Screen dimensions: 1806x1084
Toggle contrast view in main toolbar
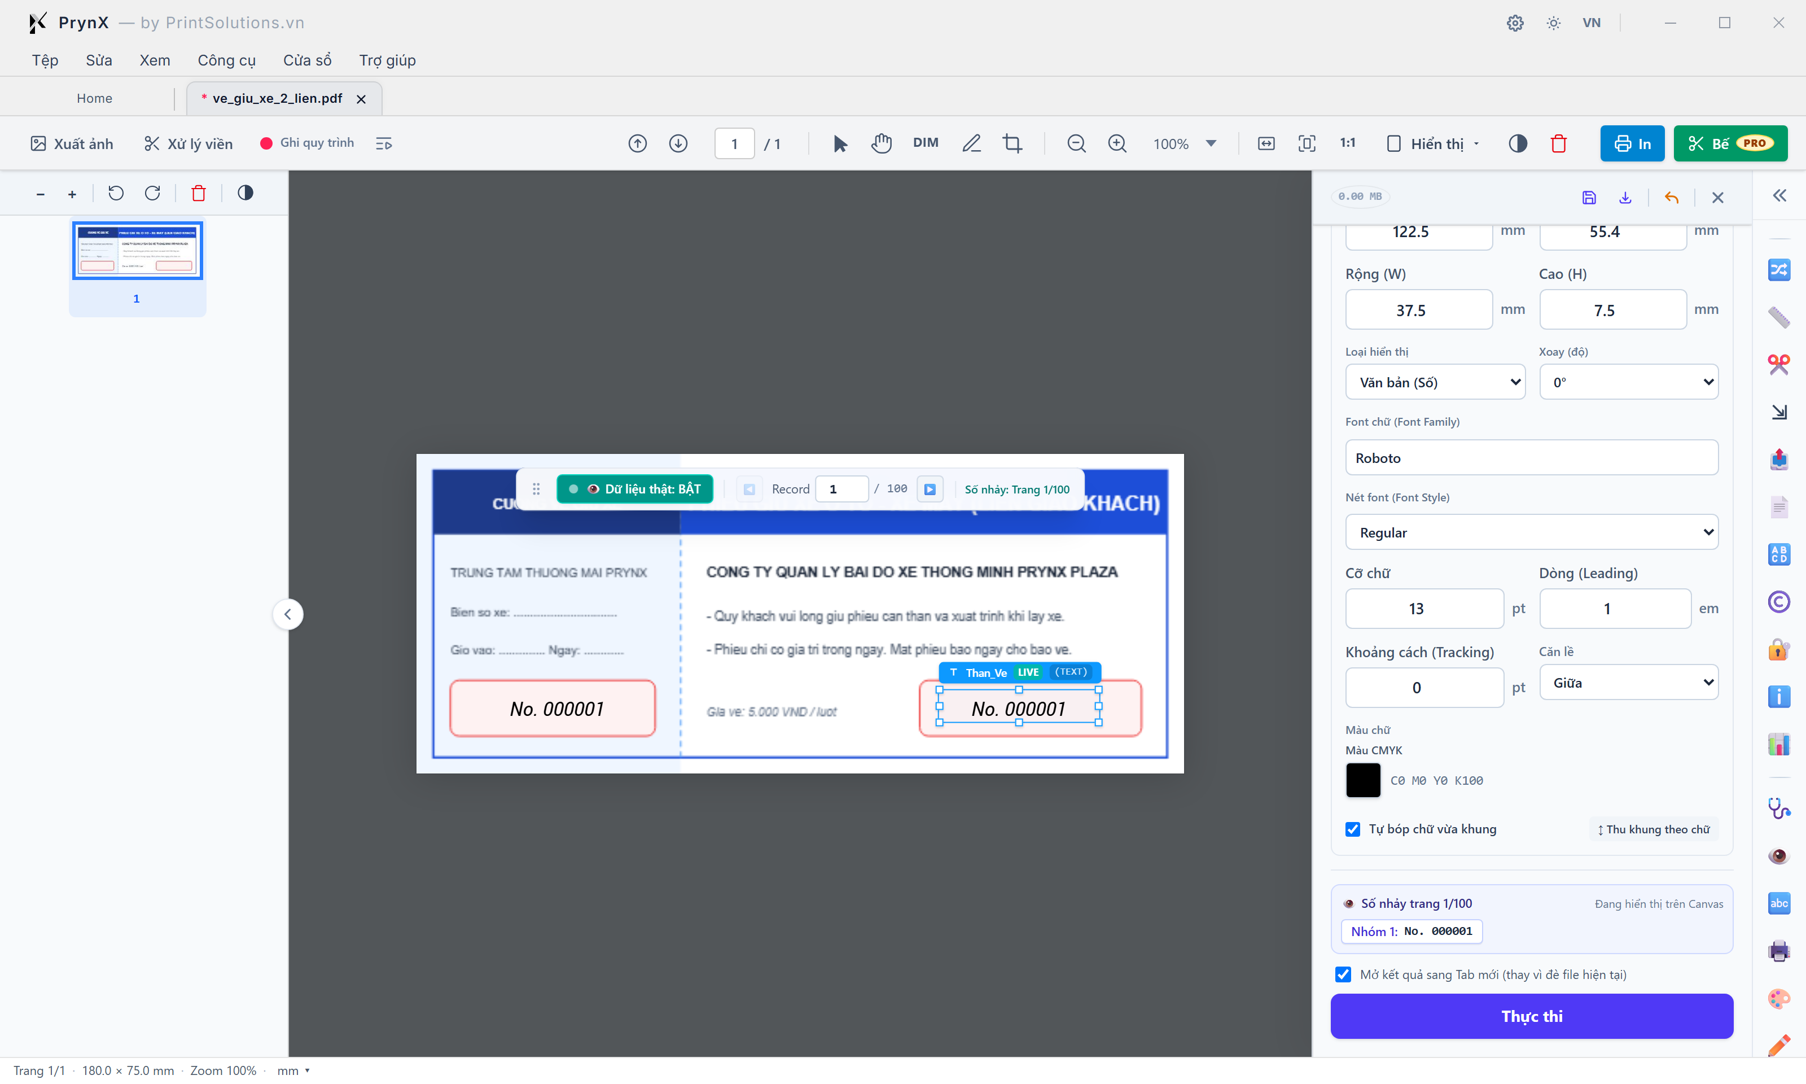(x=1518, y=144)
